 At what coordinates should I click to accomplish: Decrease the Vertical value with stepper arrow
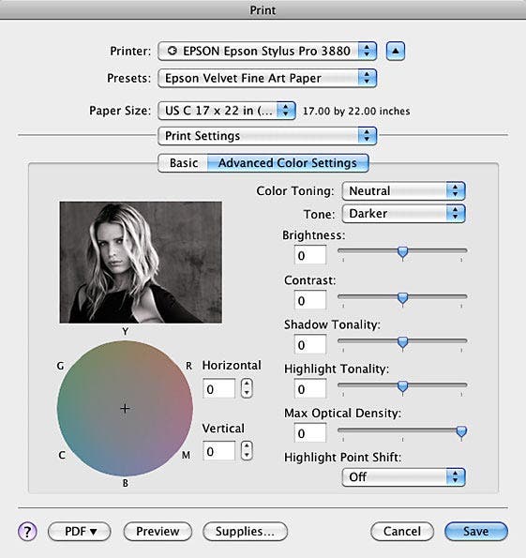tap(247, 455)
